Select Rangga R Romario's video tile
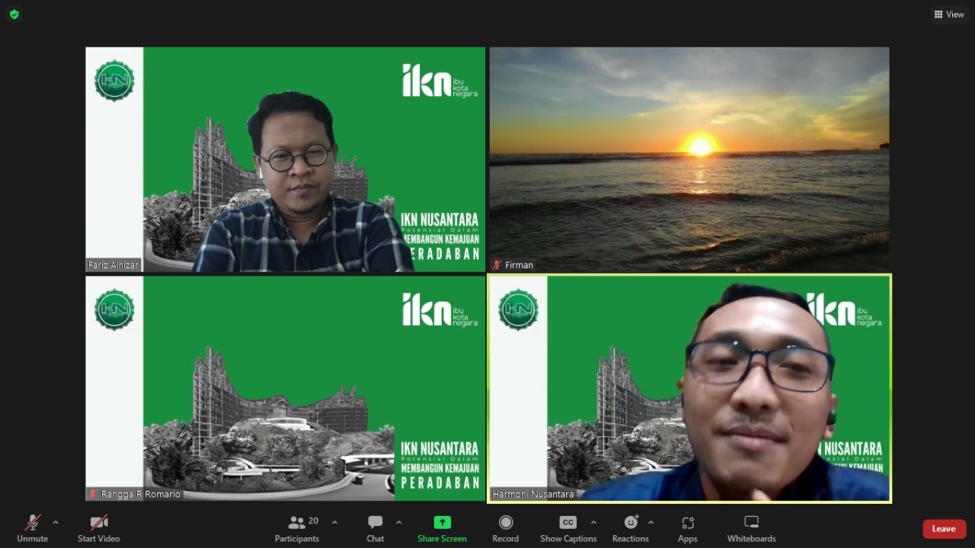The image size is (975, 548). click(285, 388)
